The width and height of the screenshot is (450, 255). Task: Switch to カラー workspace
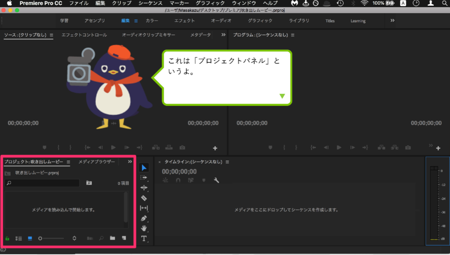pos(152,21)
